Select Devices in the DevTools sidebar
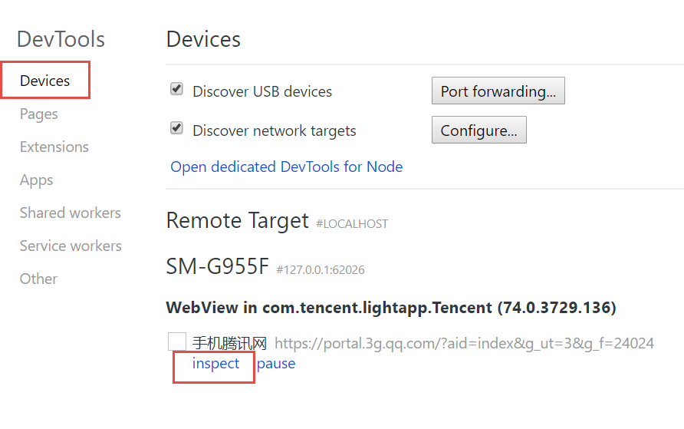Viewport: 684px width, 429px height. coord(44,81)
